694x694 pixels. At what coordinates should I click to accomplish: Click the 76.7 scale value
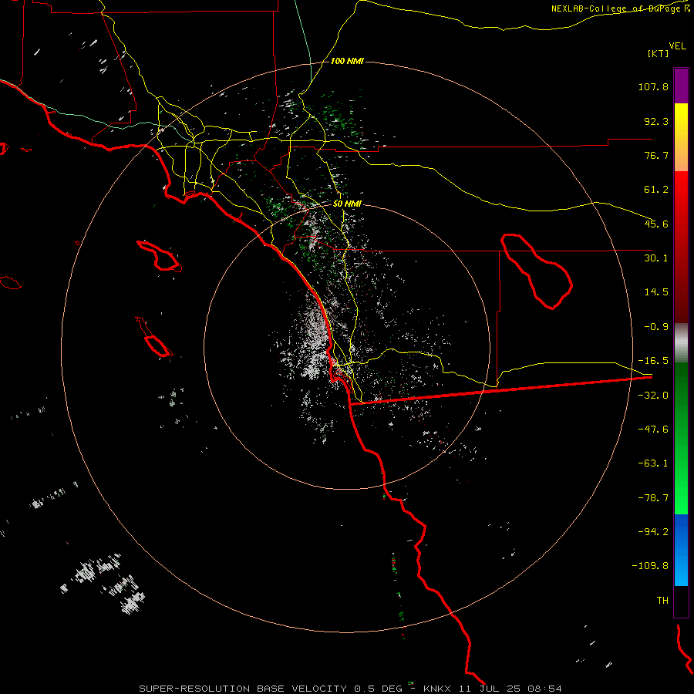656,155
